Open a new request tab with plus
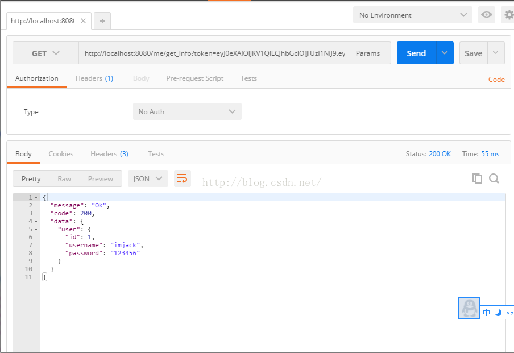 (102, 21)
